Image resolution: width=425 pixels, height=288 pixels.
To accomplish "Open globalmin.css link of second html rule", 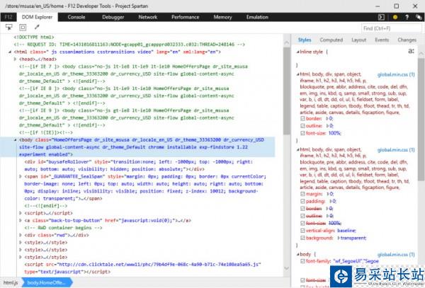I will click(x=396, y=150).
